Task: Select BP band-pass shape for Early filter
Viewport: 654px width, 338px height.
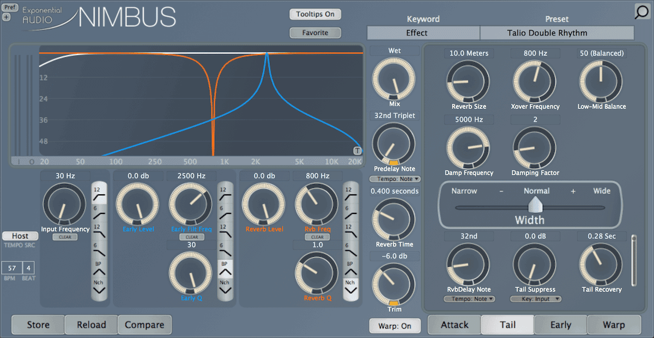Action: (224, 268)
